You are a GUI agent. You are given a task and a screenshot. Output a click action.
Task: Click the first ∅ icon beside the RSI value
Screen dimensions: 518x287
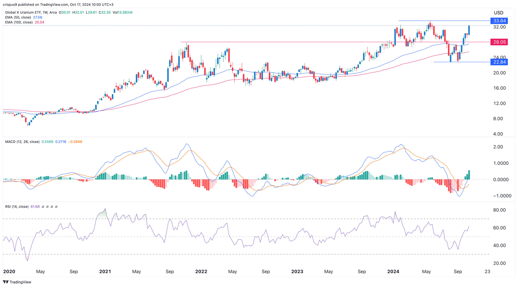[43, 206]
